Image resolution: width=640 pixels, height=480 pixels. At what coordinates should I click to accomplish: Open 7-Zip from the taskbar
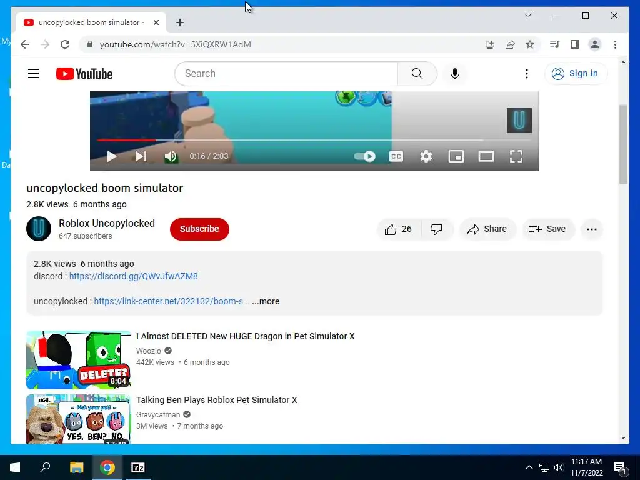coord(138,467)
